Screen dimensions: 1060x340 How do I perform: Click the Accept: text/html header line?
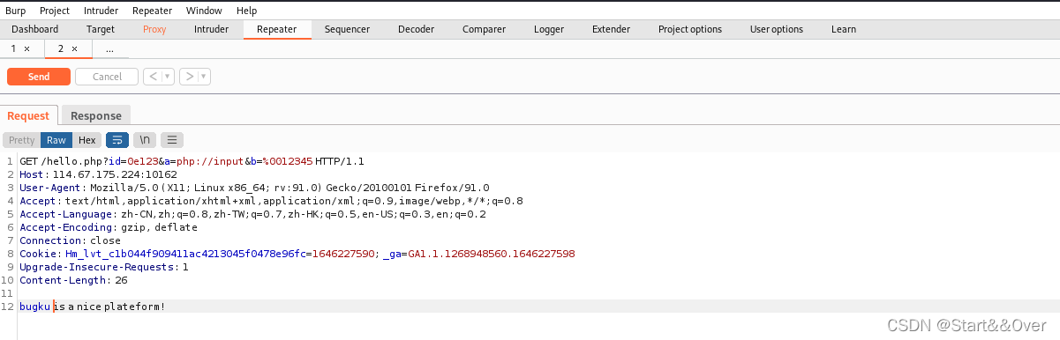(x=271, y=201)
